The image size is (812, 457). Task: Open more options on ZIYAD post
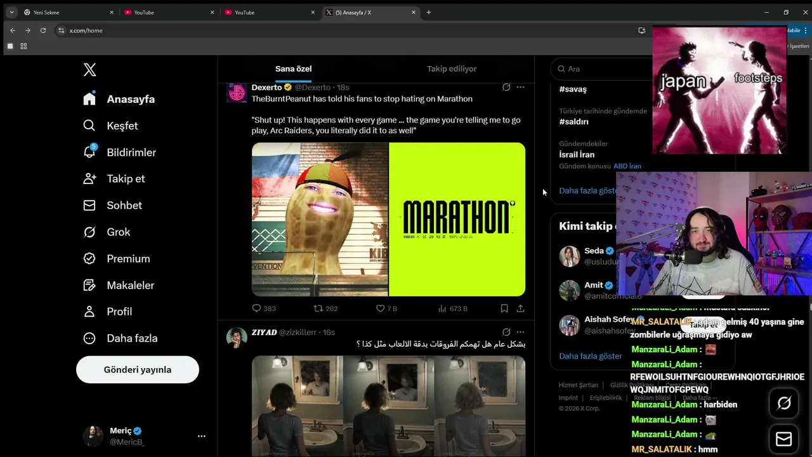[x=520, y=332]
